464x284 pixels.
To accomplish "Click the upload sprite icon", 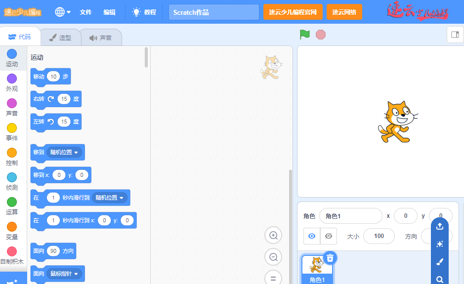I will (x=440, y=227).
